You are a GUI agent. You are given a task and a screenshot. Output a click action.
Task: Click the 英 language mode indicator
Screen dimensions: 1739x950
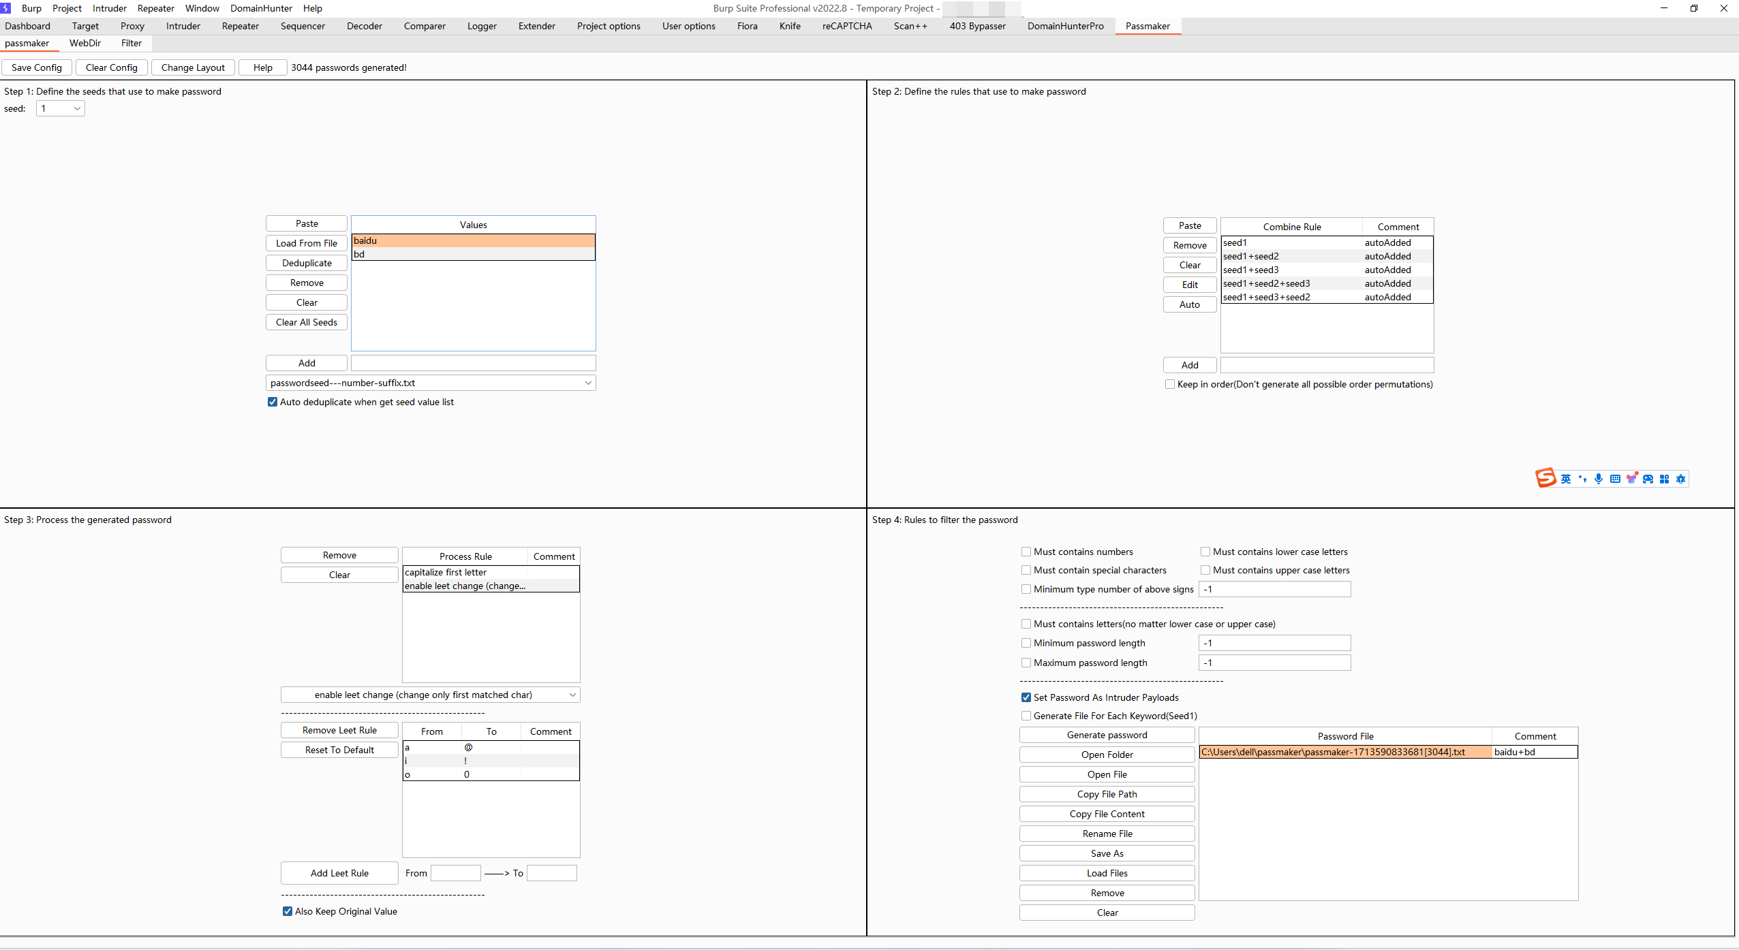coord(1566,479)
